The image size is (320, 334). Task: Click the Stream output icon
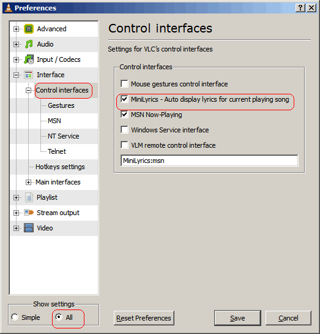29,213
